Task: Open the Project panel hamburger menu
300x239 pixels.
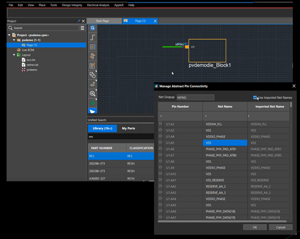Action: point(82,28)
